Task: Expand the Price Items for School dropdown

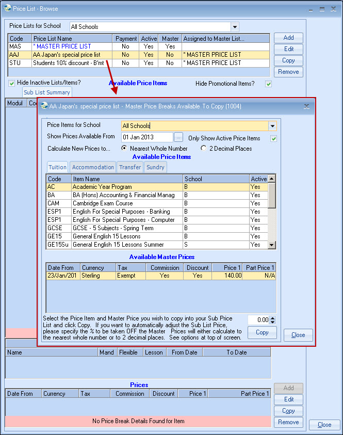Action: tap(272, 126)
